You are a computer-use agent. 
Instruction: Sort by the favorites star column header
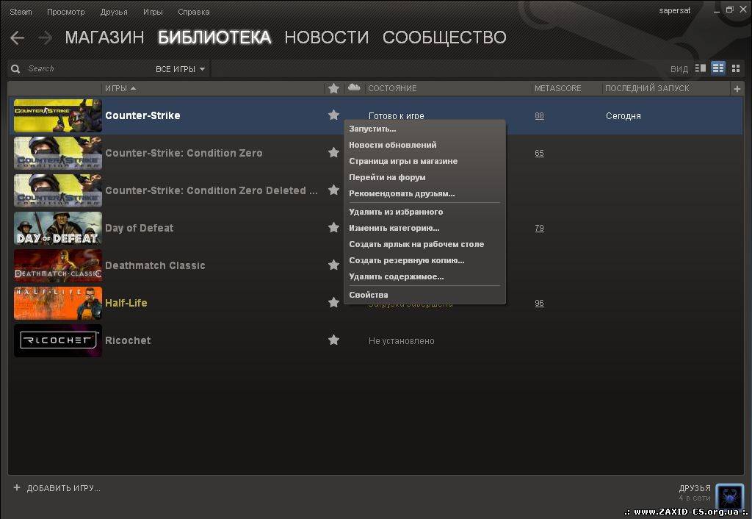click(334, 88)
